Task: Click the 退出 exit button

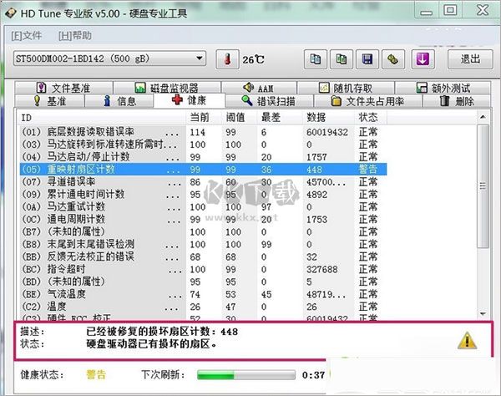Action: (470, 59)
